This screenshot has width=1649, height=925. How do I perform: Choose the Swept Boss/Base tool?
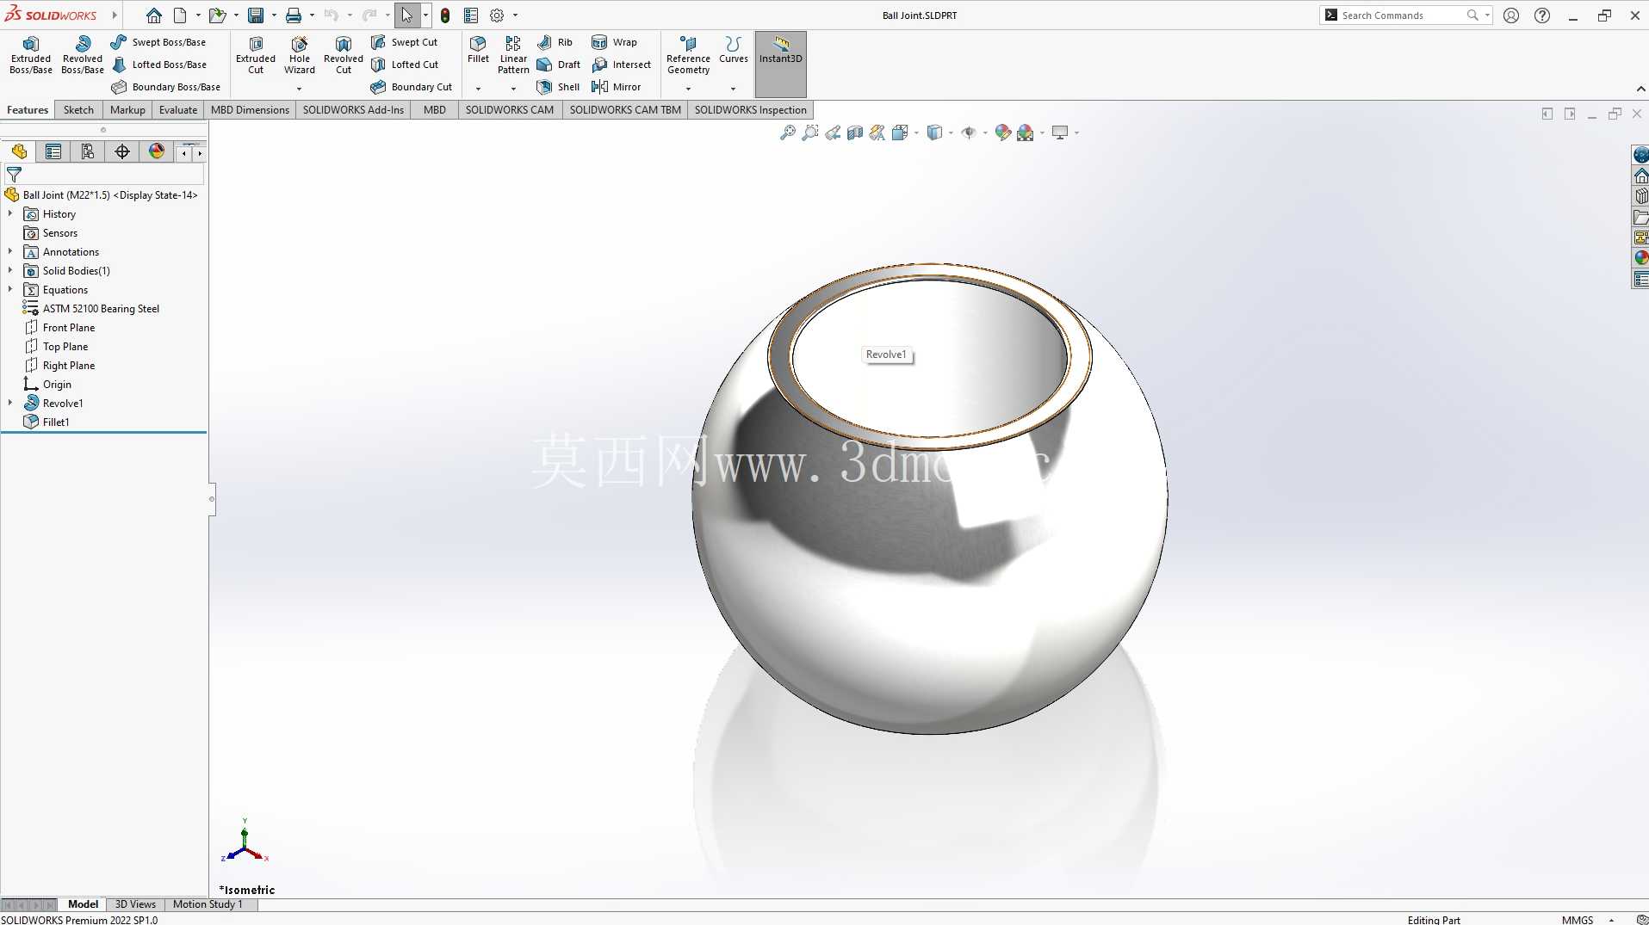158,42
